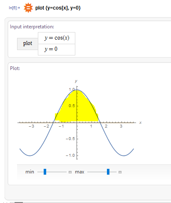Click the y axis label above the plot
This screenshot has width=171, height=203.
coord(76,81)
